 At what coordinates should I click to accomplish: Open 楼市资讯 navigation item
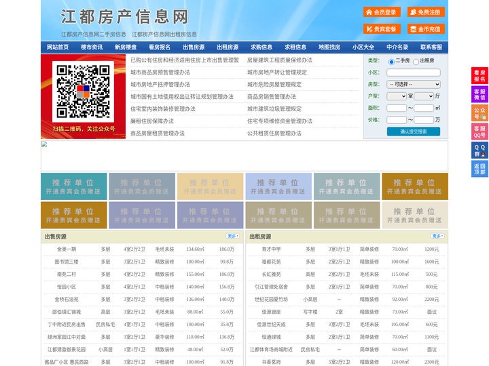click(x=92, y=47)
